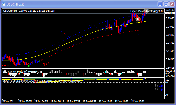Click the 15 Jun 12:55 time label
The width and height of the screenshot is (176, 105).
click(138, 101)
